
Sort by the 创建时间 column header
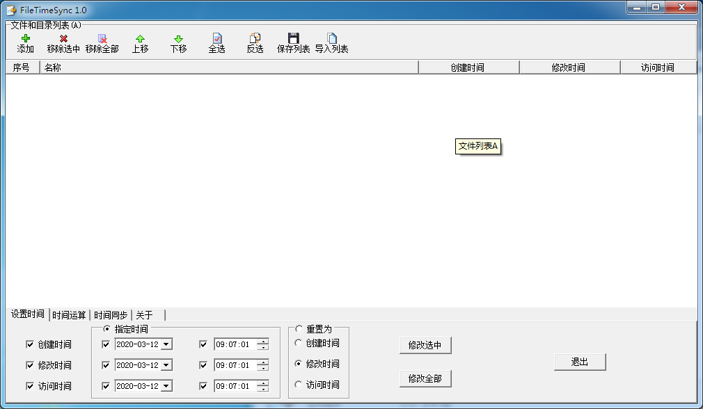coord(469,67)
